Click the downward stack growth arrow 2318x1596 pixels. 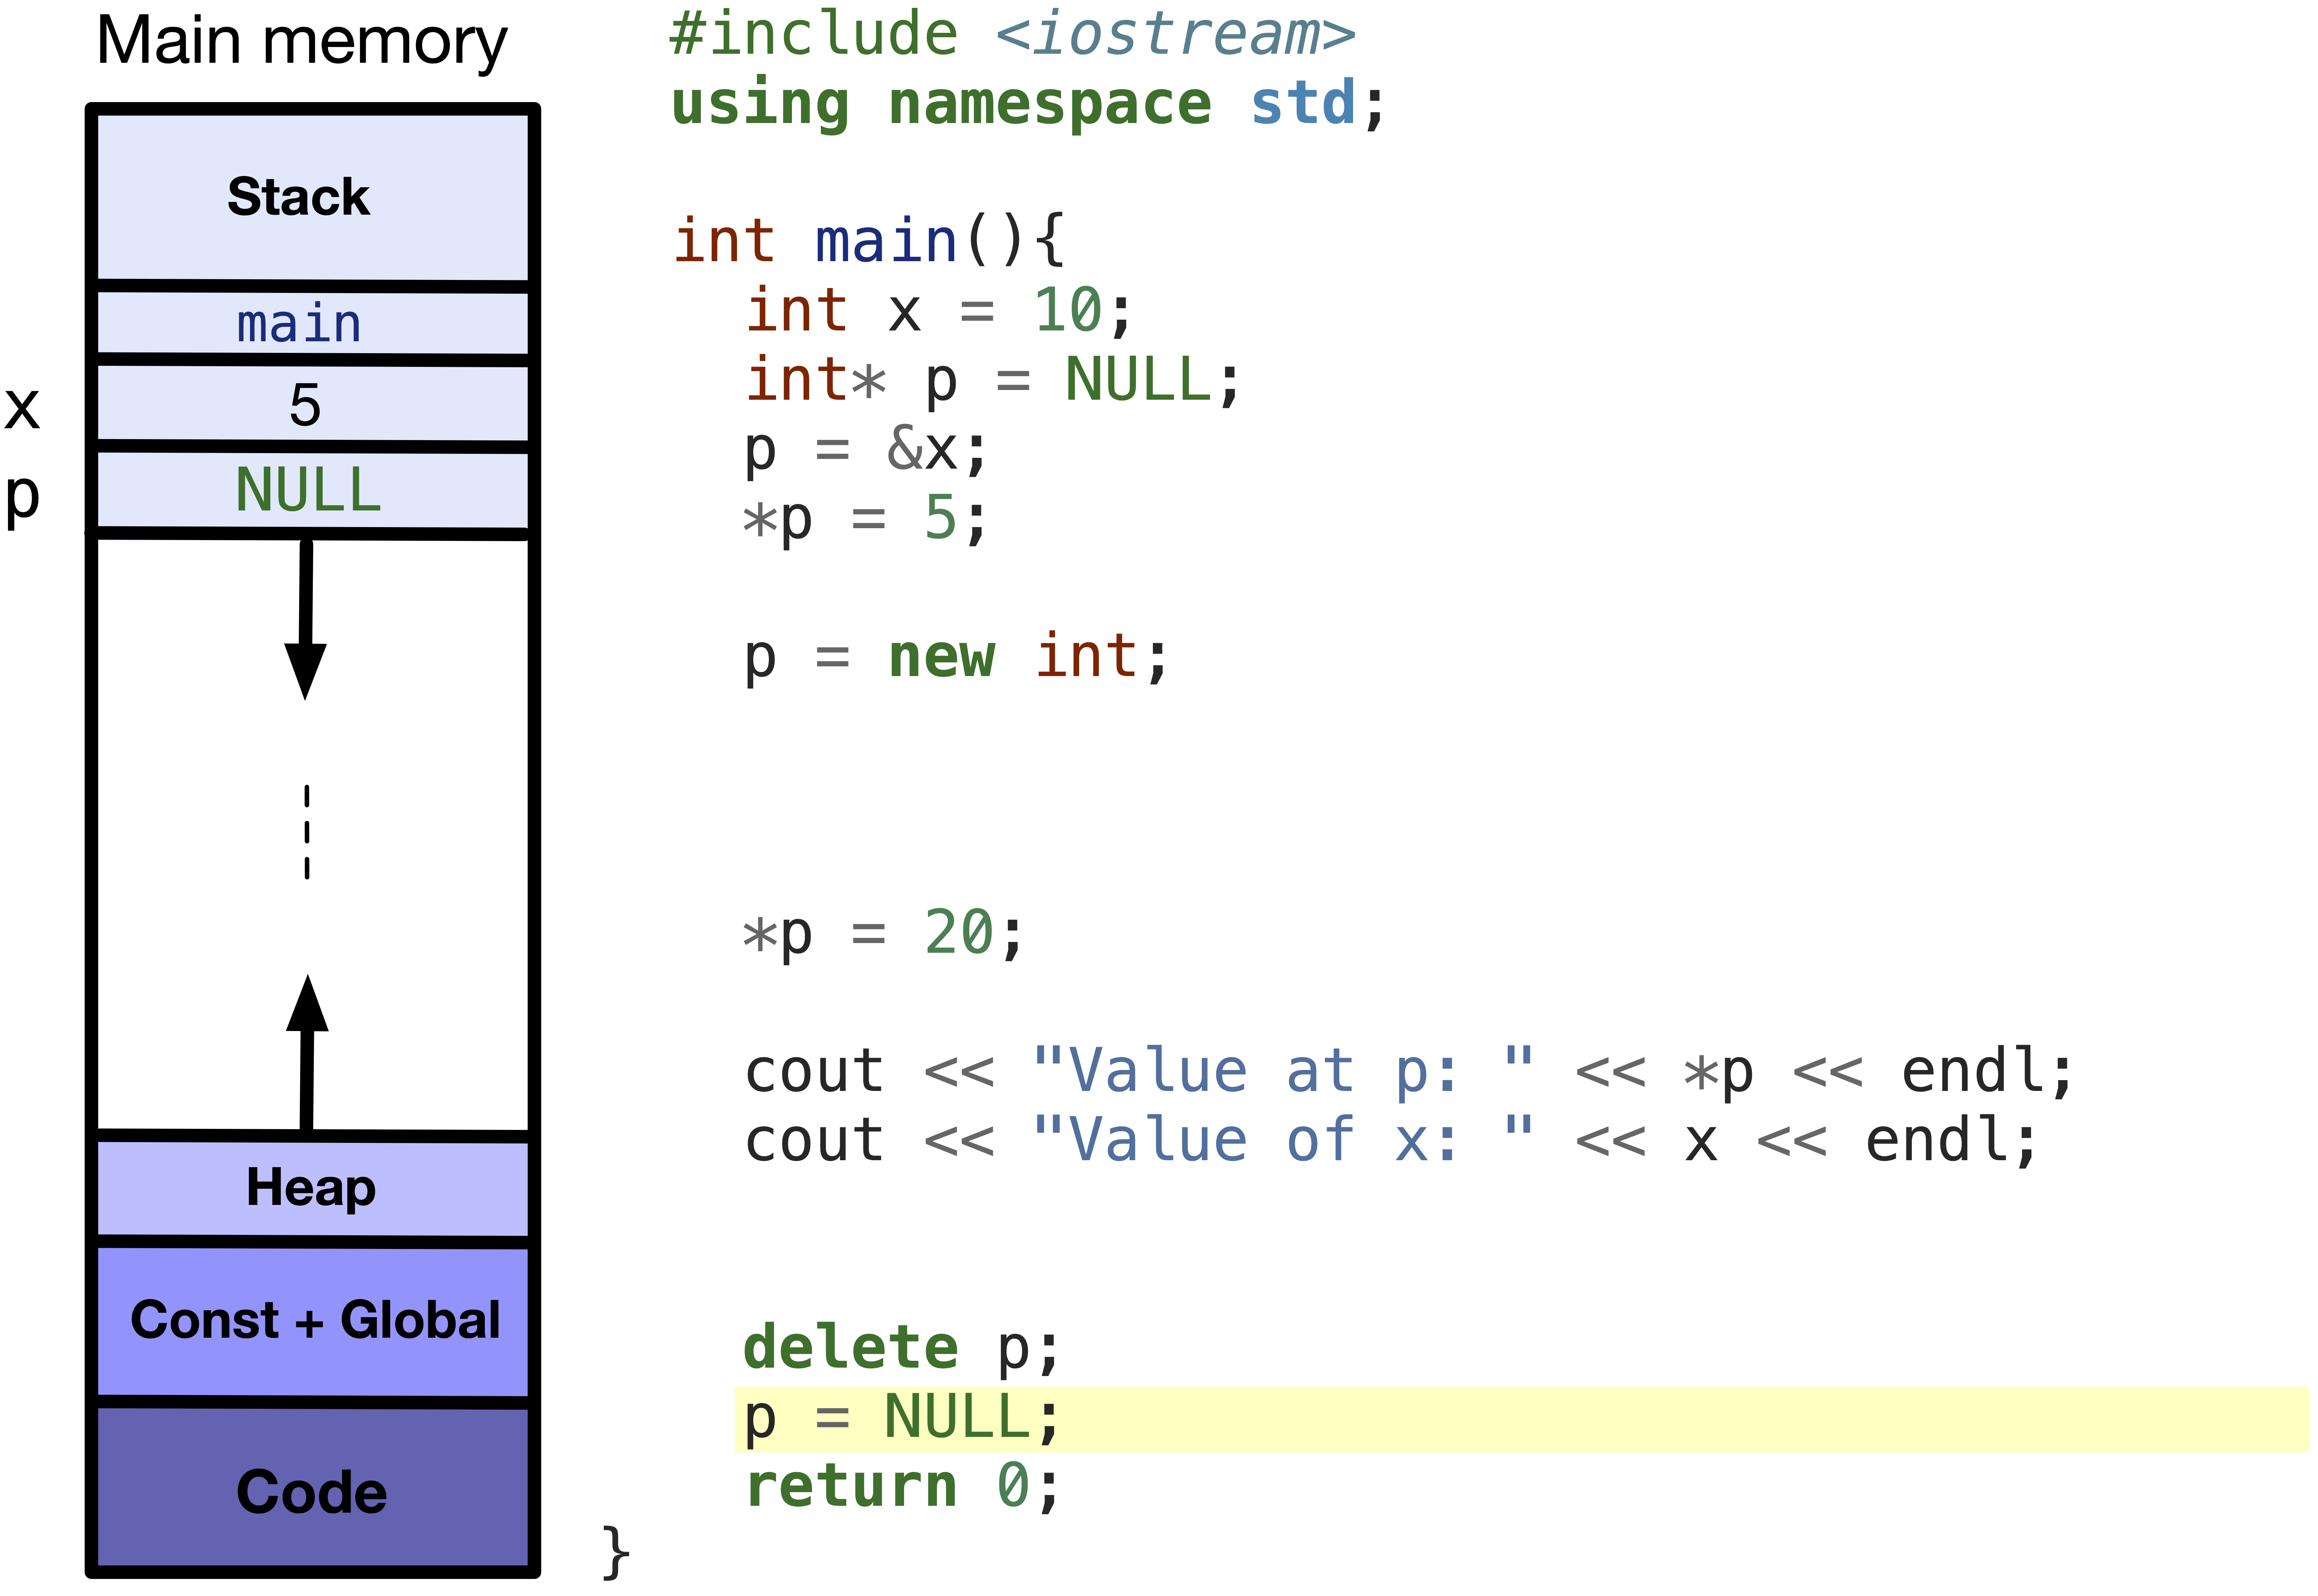(306, 620)
